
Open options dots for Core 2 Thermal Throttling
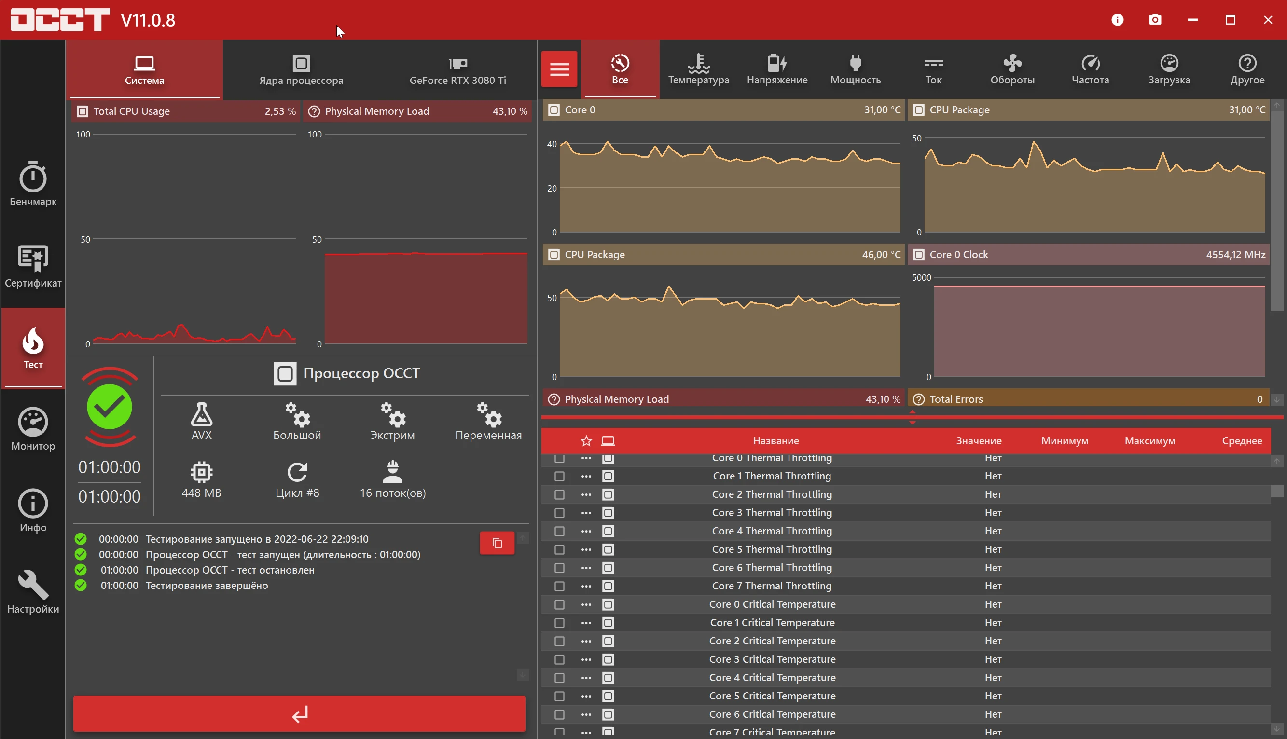(586, 494)
